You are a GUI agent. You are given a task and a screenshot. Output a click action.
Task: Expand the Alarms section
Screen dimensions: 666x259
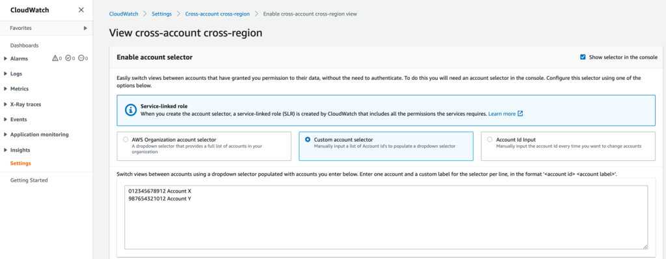5,58
